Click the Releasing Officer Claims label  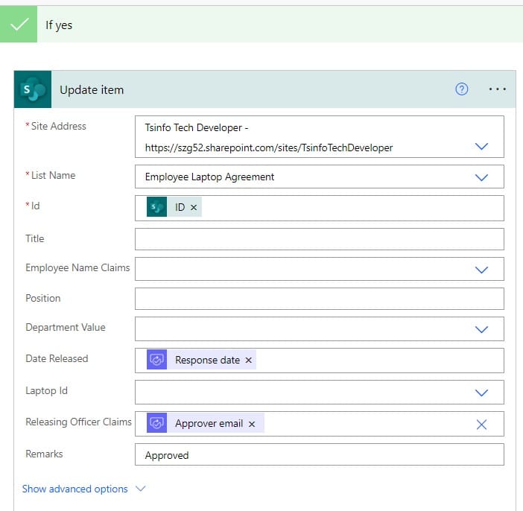tap(78, 422)
